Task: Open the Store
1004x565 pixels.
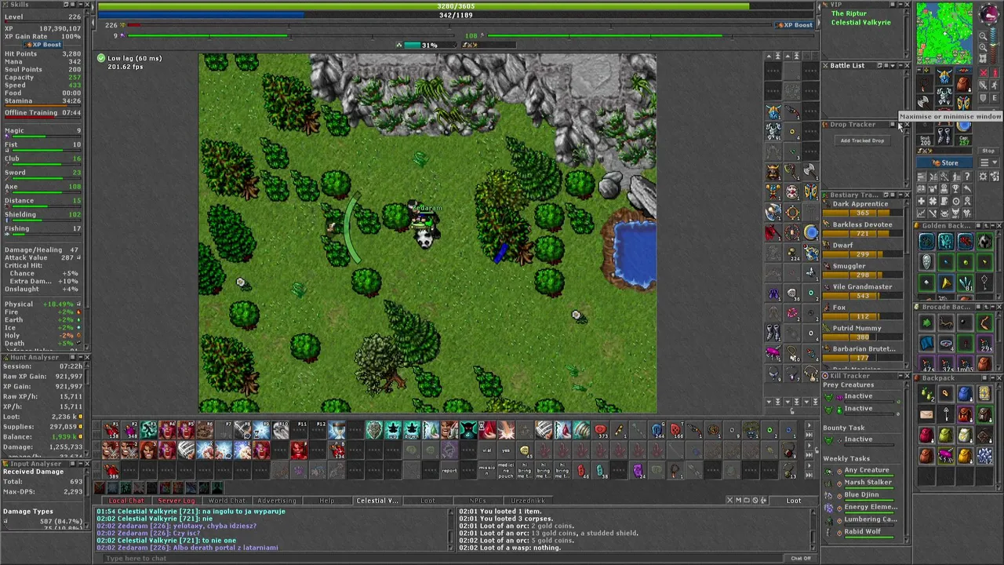Action: point(944,163)
